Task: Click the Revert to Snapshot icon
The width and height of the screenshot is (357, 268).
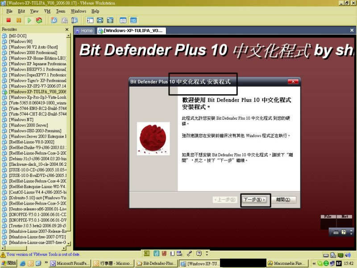Action: [64, 20]
